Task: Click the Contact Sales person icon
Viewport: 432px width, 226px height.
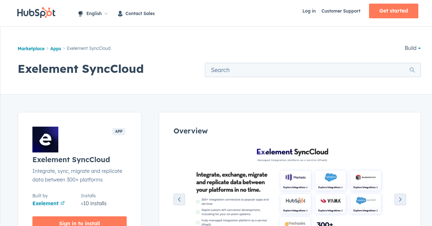Action: tap(120, 14)
